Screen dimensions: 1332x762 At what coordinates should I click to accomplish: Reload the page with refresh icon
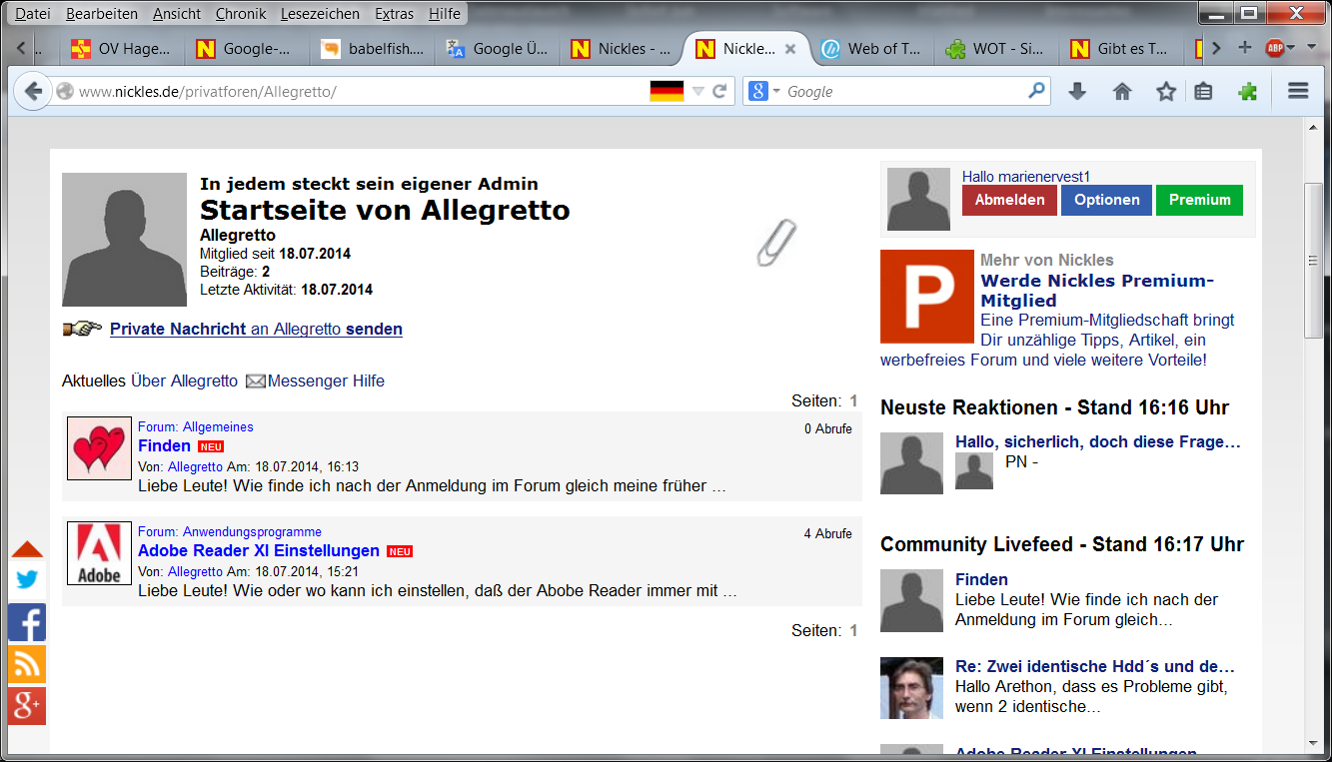pyautogui.click(x=718, y=92)
